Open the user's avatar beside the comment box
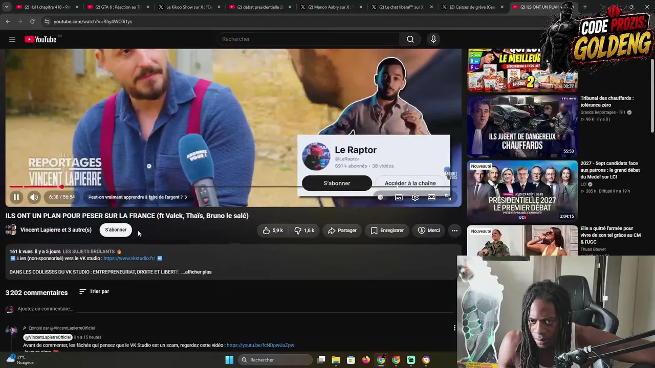 click(x=9, y=309)
